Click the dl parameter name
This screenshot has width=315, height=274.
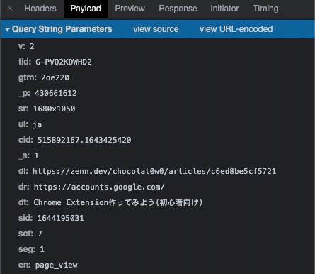pos(23,171)
